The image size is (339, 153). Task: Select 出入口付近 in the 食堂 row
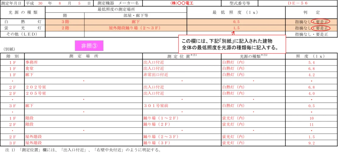(x=154, y=68)
